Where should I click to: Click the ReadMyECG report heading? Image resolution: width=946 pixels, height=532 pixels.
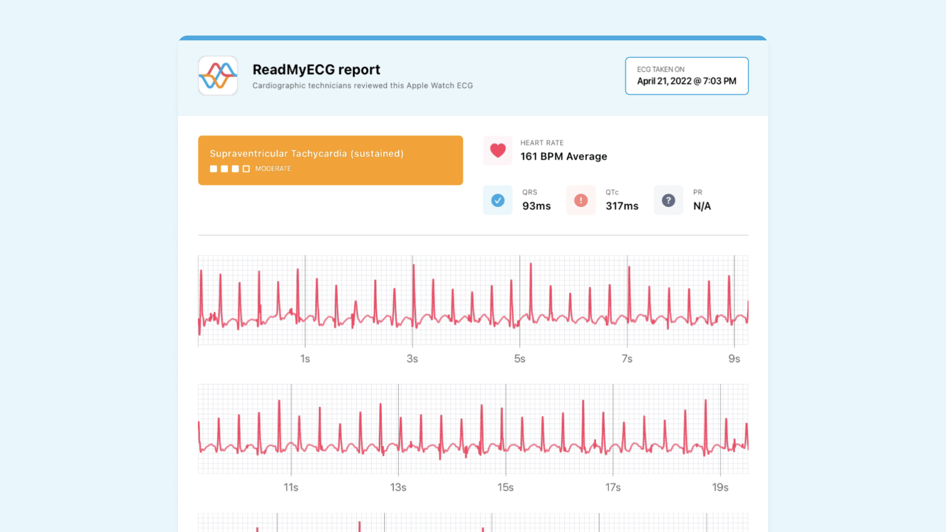[x=316, y=69]
